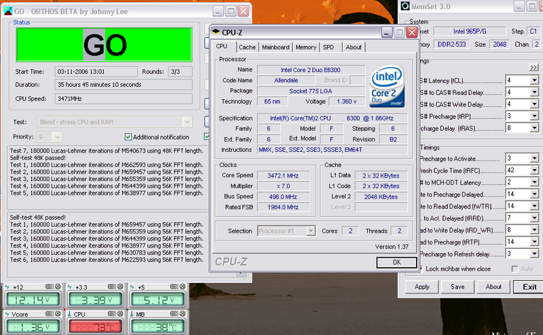Open the Priority dropdown in ORTHOS
543x335 pixels.
tap(57, 137)
